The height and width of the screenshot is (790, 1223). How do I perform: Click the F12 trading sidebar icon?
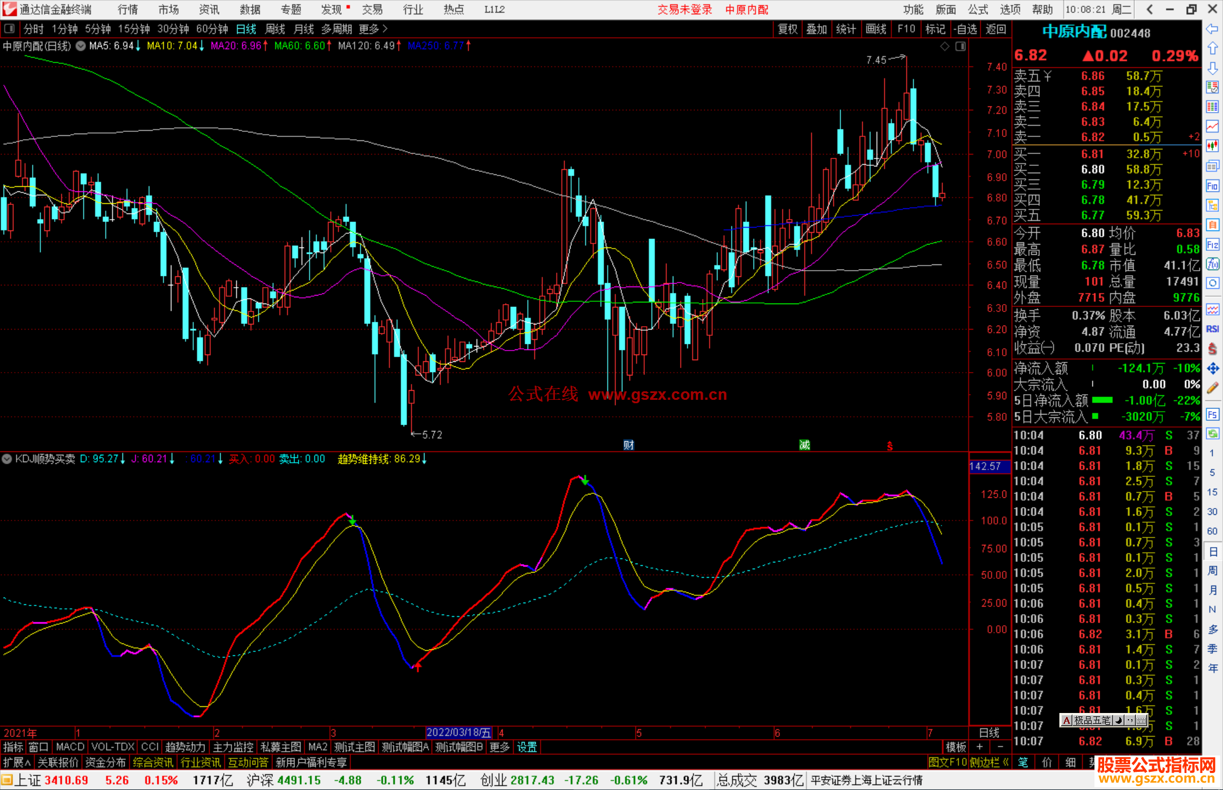point(1212,245)
